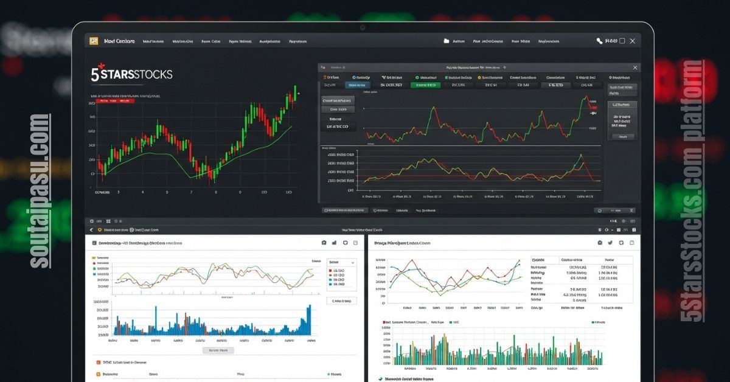Click the refresh icon in lower-right chart header
Viewport: 730px width, 382px height.
pos(621,243)
